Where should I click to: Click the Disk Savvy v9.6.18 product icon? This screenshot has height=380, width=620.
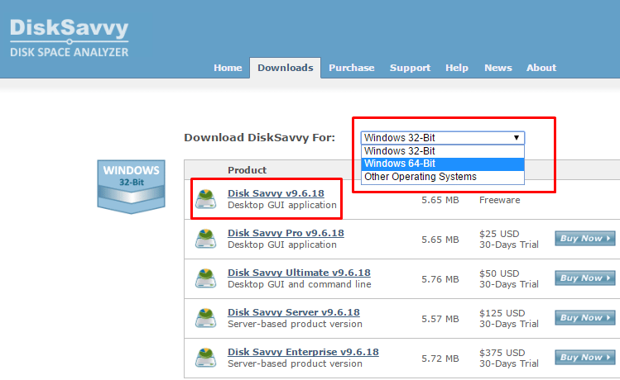coord(205,198)
